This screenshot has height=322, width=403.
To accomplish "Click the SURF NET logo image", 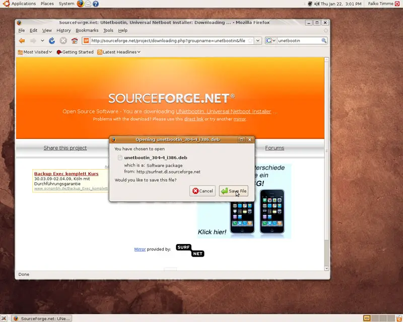I will [190, 251].
